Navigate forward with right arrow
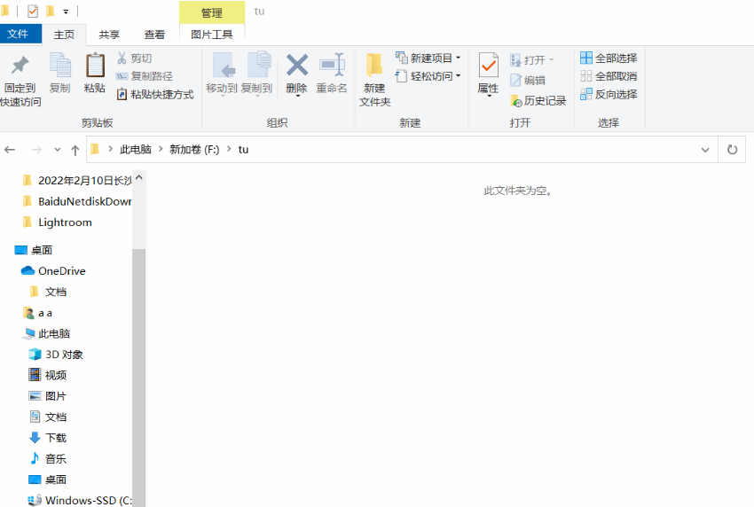Screen dimensions: 754x507 pyautogui.click(x=36, y=150)
